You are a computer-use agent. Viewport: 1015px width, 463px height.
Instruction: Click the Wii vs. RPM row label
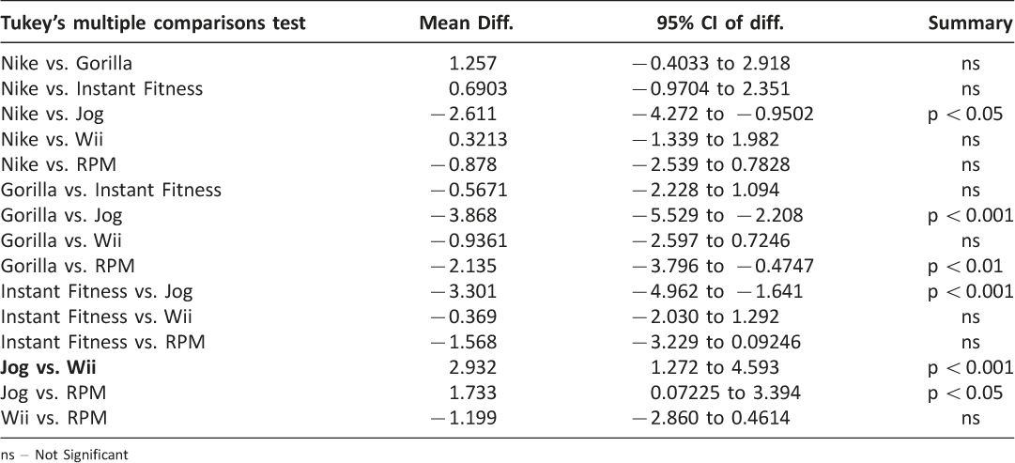(54, 418)
